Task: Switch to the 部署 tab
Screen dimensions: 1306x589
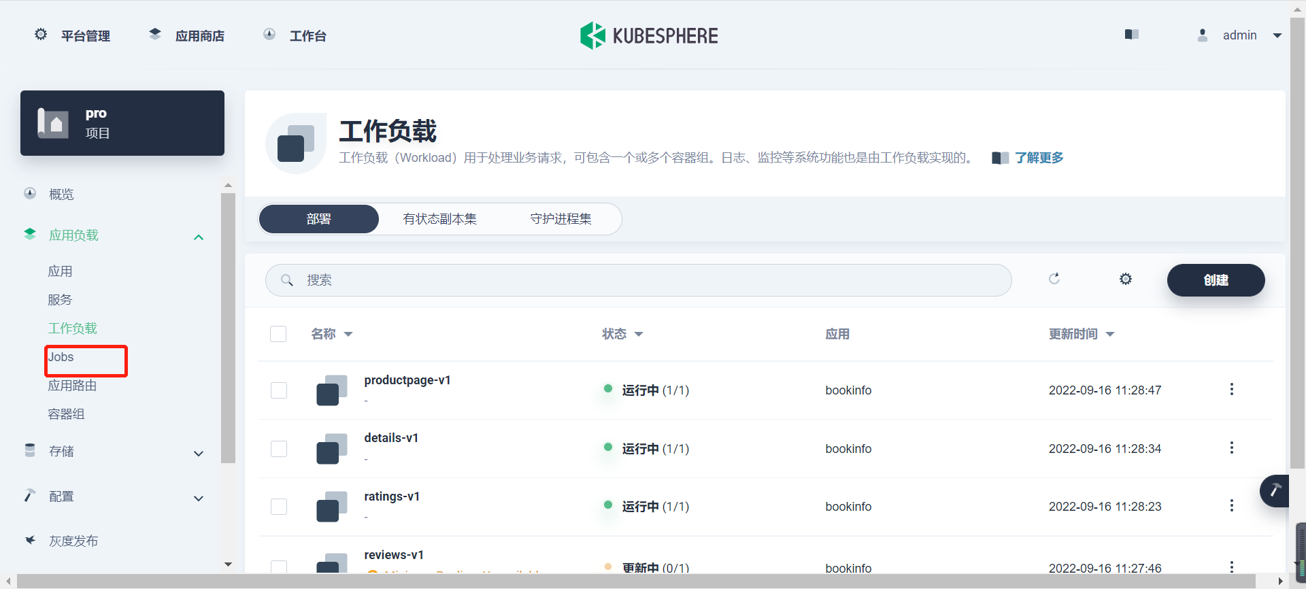Action: click(319, 219)
